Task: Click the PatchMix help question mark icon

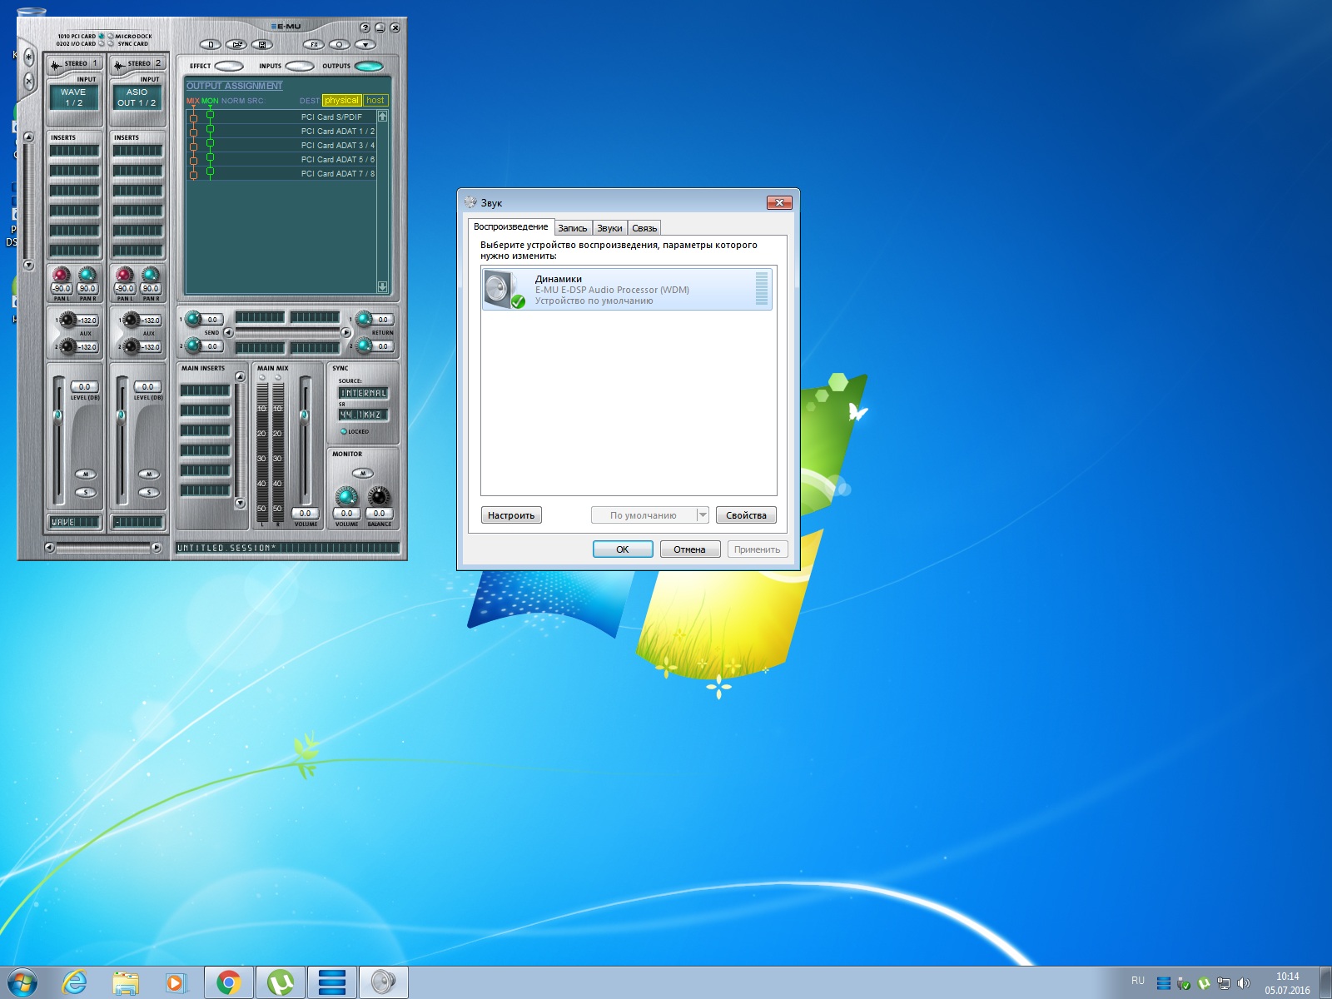Action: pos(365,27)
